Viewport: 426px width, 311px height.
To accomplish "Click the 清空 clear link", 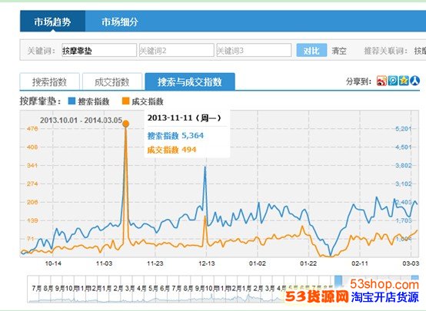I will (339, 51).
